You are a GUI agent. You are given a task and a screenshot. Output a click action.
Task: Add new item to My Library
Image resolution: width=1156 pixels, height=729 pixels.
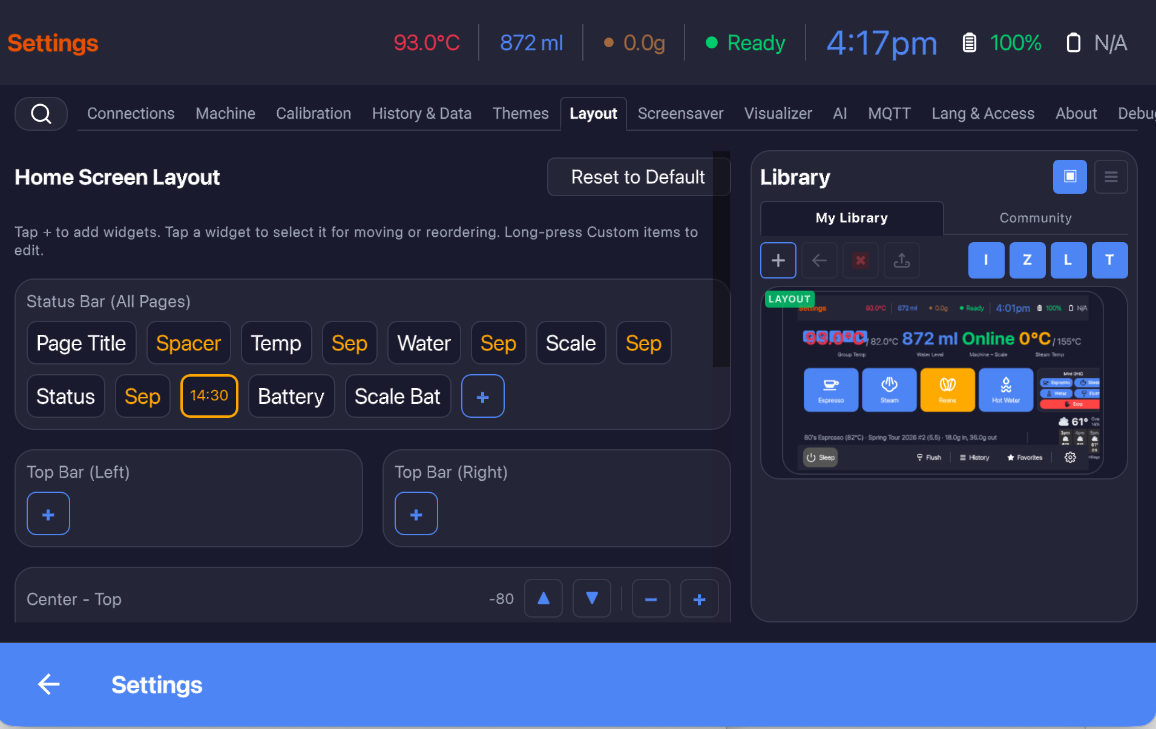[x=778, y=260]
